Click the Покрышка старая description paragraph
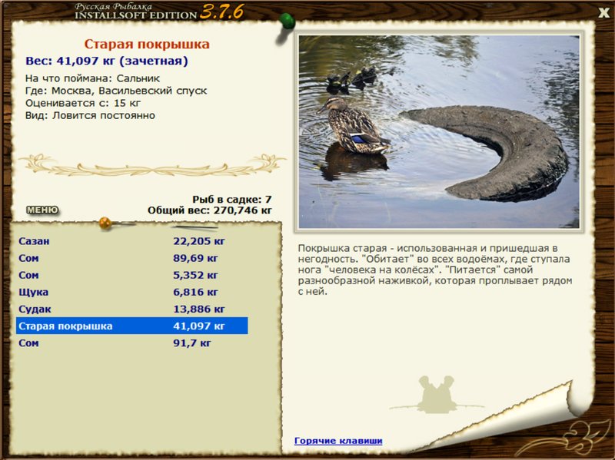This screenshot has height=460, width=615. tap(435, 270)
